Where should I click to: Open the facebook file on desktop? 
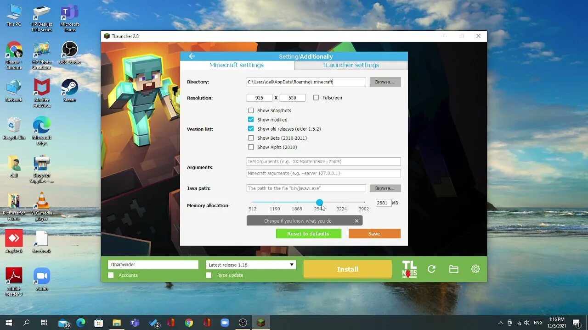pyautogui.click(x=42, y=242)
